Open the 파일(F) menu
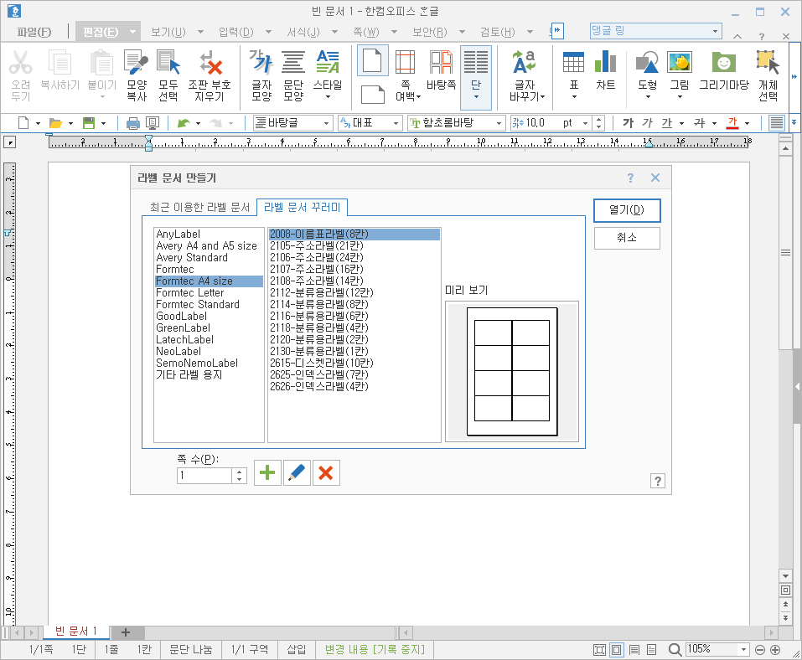 point(34,32)
